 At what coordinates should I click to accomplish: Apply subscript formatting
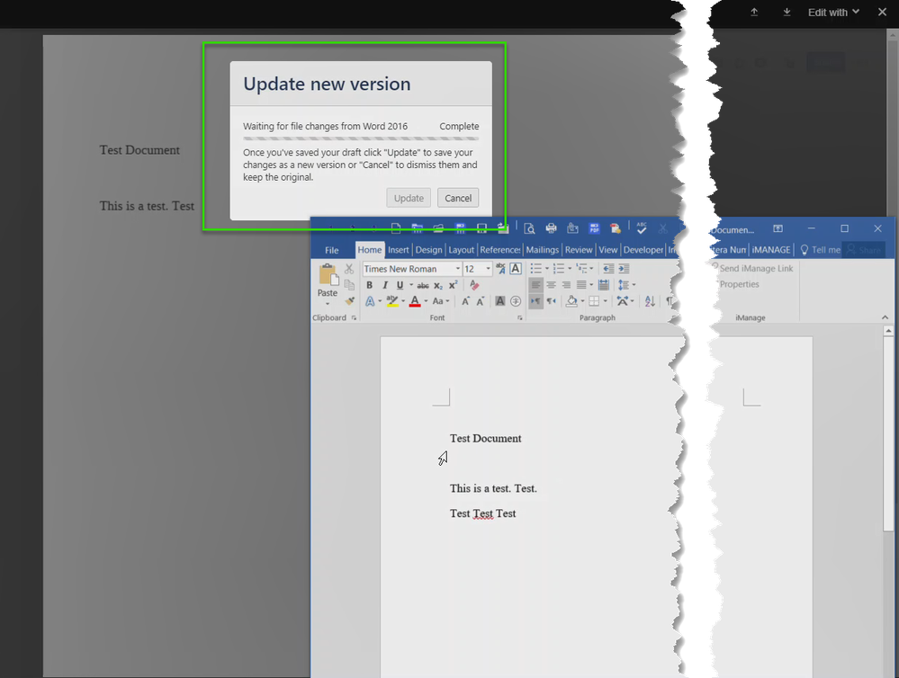(x=438, y=284)
